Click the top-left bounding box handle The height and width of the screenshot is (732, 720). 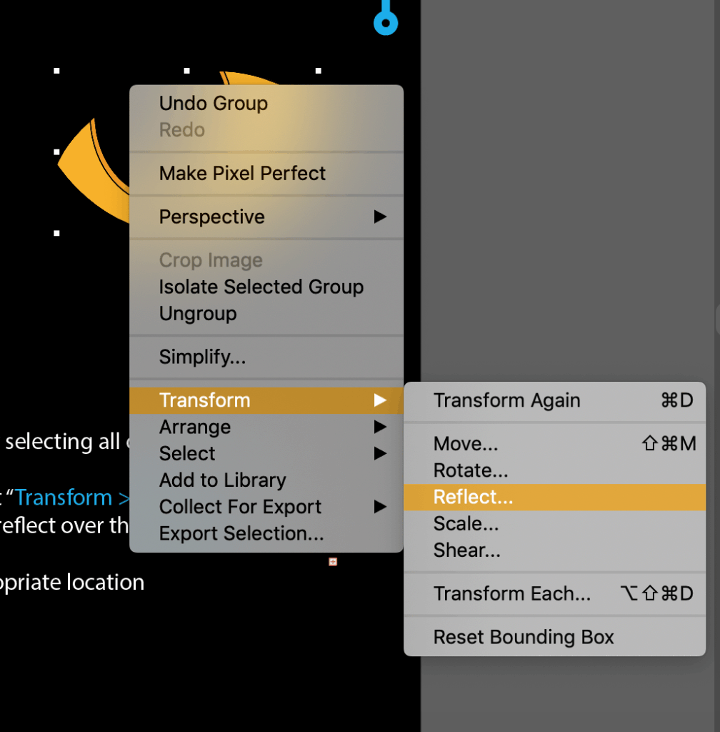click(x=56, y=71)
